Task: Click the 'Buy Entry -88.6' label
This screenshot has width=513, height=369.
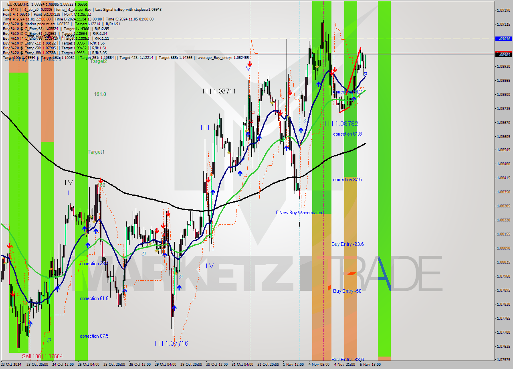Action: 347,359
